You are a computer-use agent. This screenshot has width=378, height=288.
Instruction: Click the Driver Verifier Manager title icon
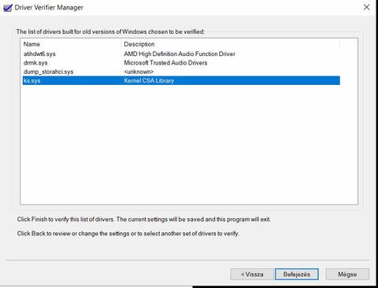pos(8,8)
